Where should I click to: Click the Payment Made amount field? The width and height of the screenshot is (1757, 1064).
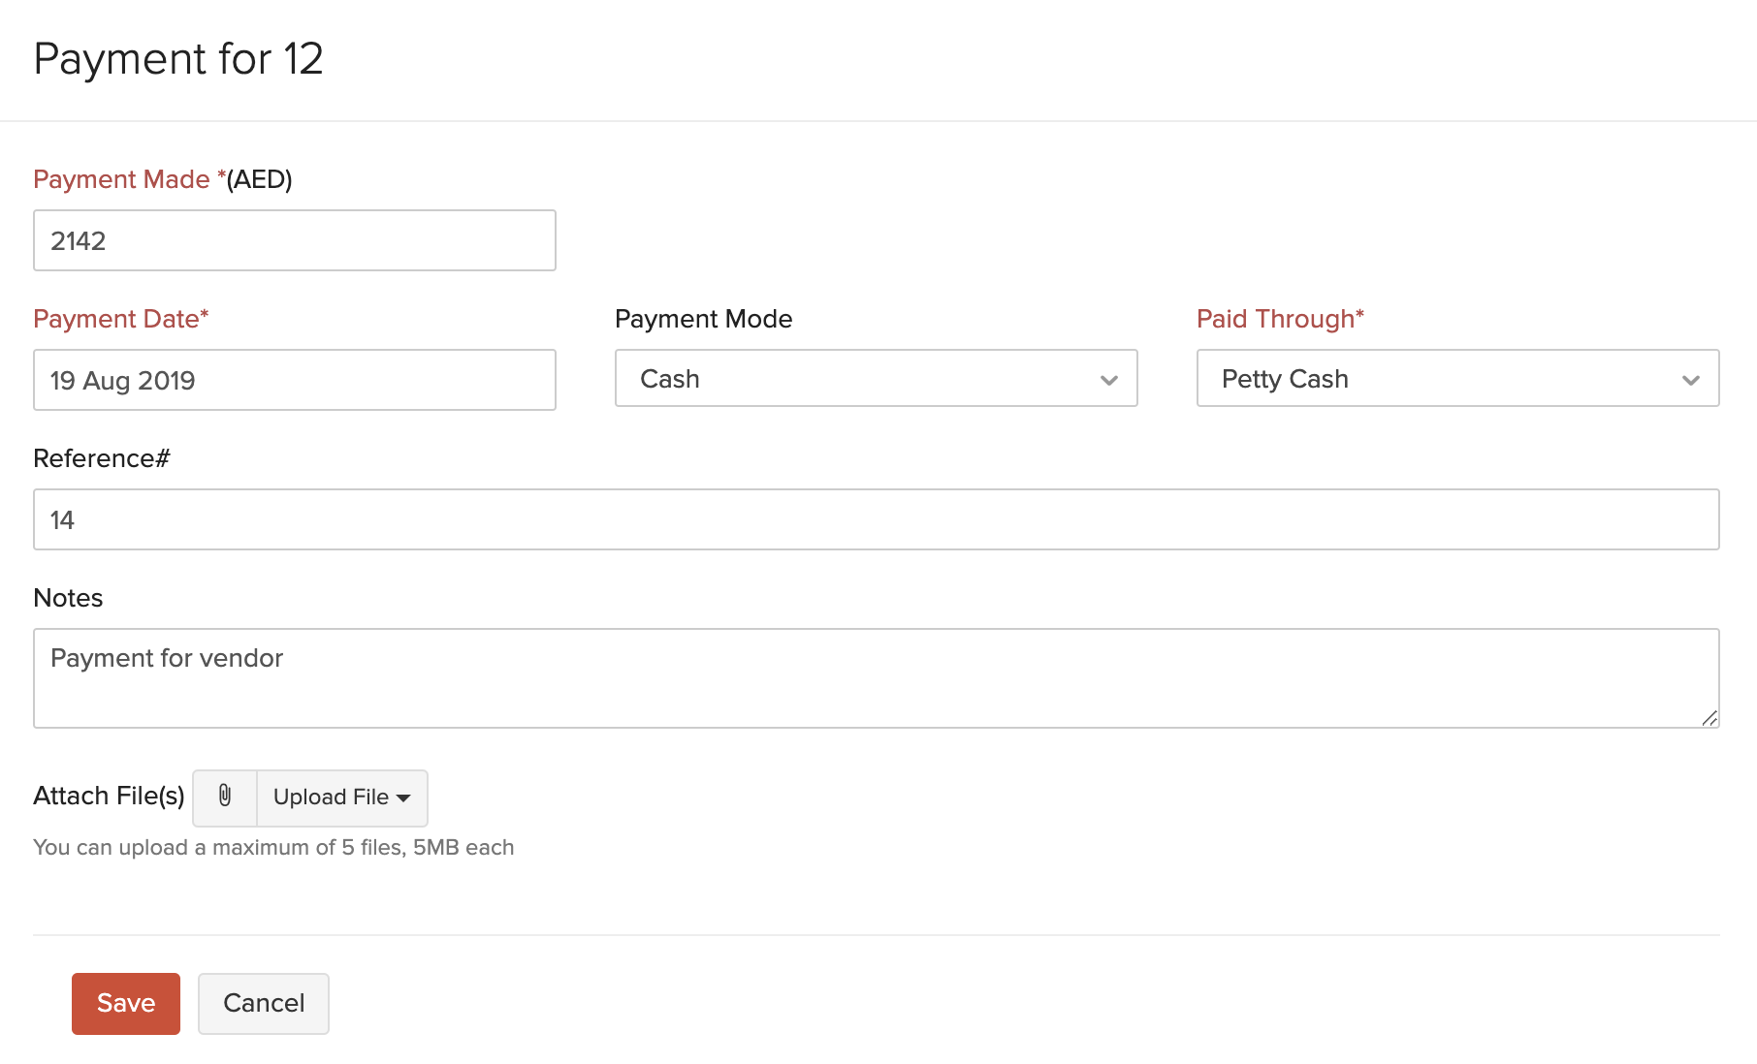click(x=294, y=240)
